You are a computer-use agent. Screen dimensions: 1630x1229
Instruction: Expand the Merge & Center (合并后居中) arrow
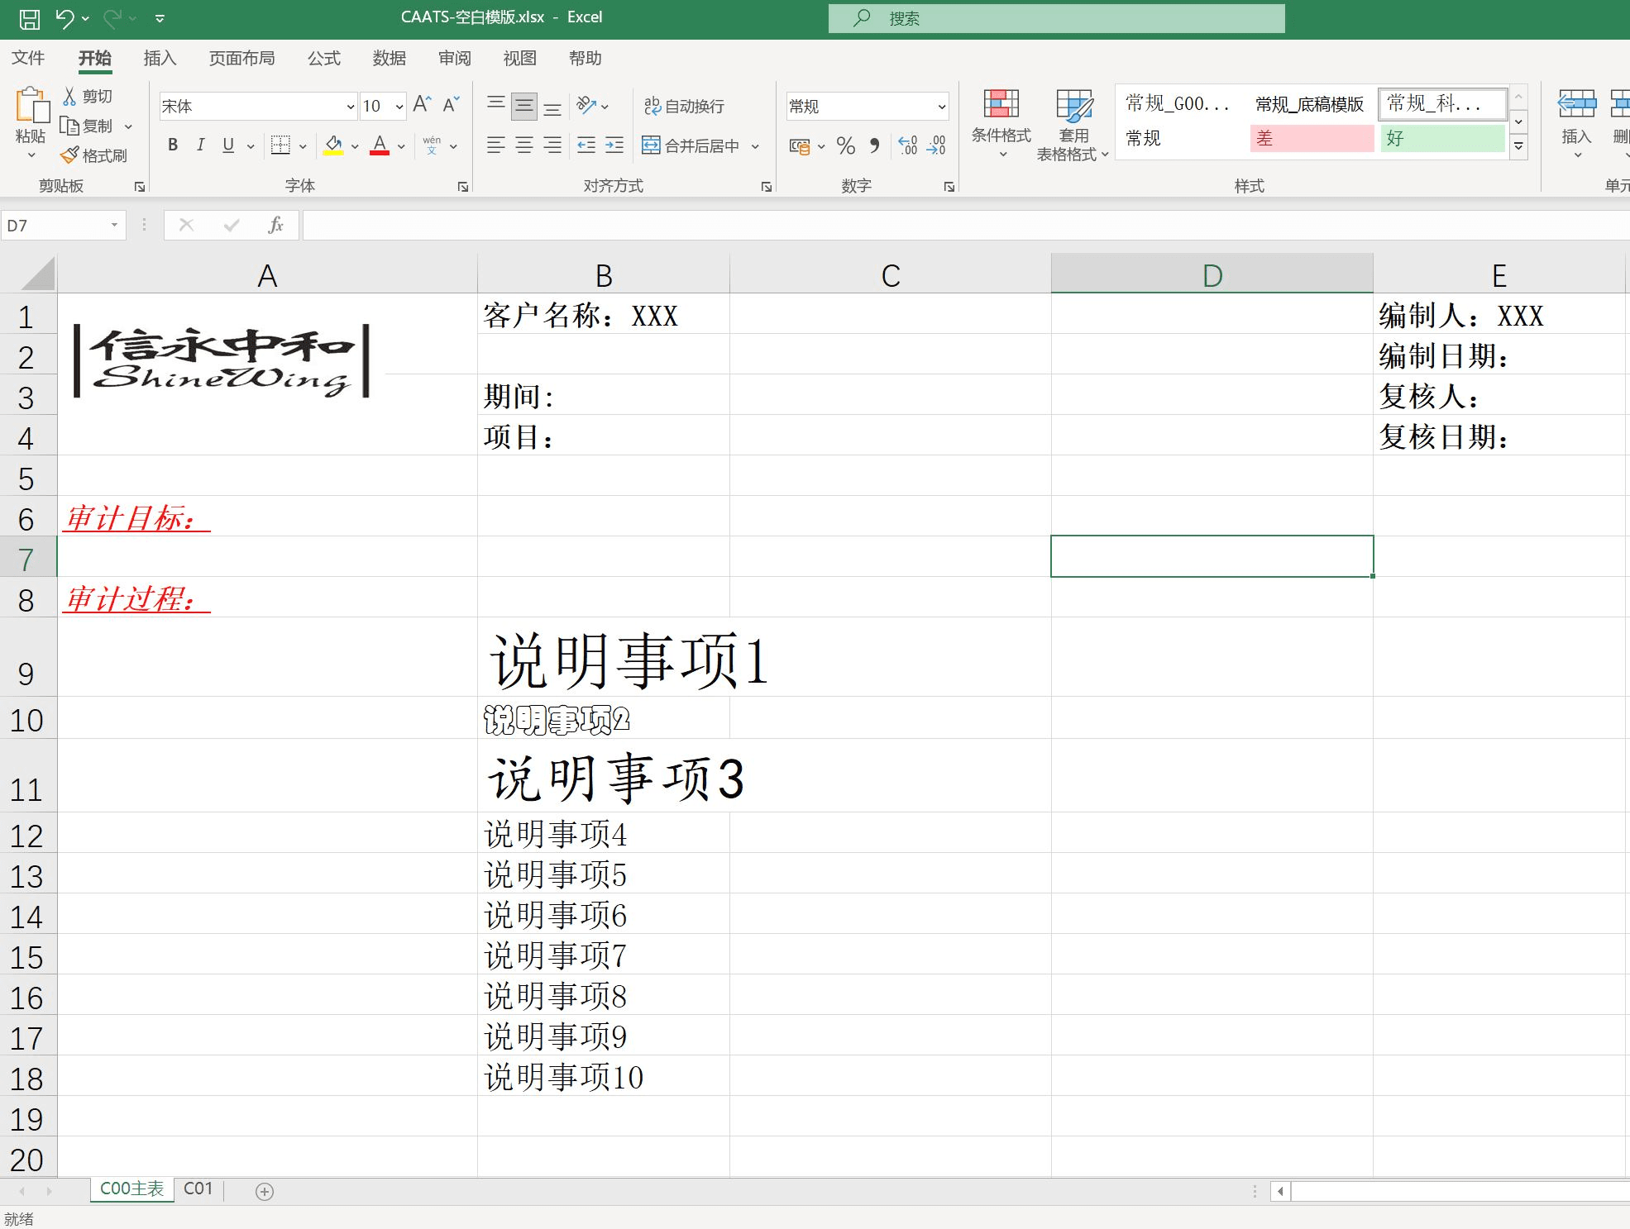click(x=755, y=146)
